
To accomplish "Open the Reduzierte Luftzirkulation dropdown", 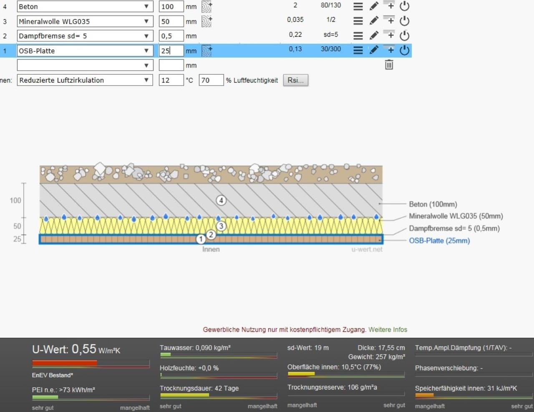I will point(85,80).
